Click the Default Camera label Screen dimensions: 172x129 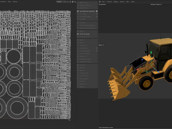coord(156,4)
